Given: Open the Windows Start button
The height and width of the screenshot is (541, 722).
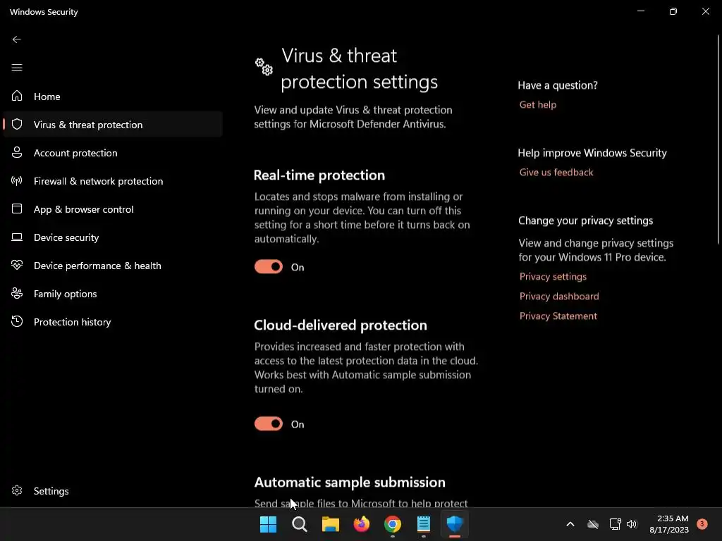Looking at the screenshot, I should click(268, 524).
